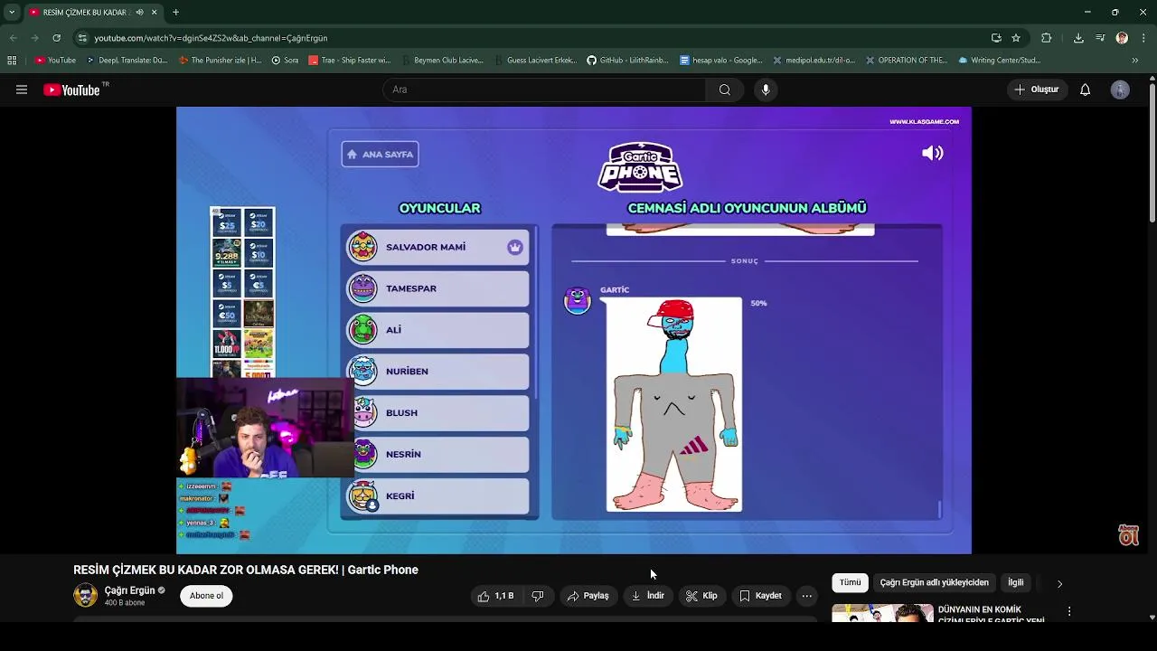1157x651 pixels.
Task: Select Çağrı Ergün adlı yükleyiciden chip
Action: pyautogui.click(x=934, y=582)
